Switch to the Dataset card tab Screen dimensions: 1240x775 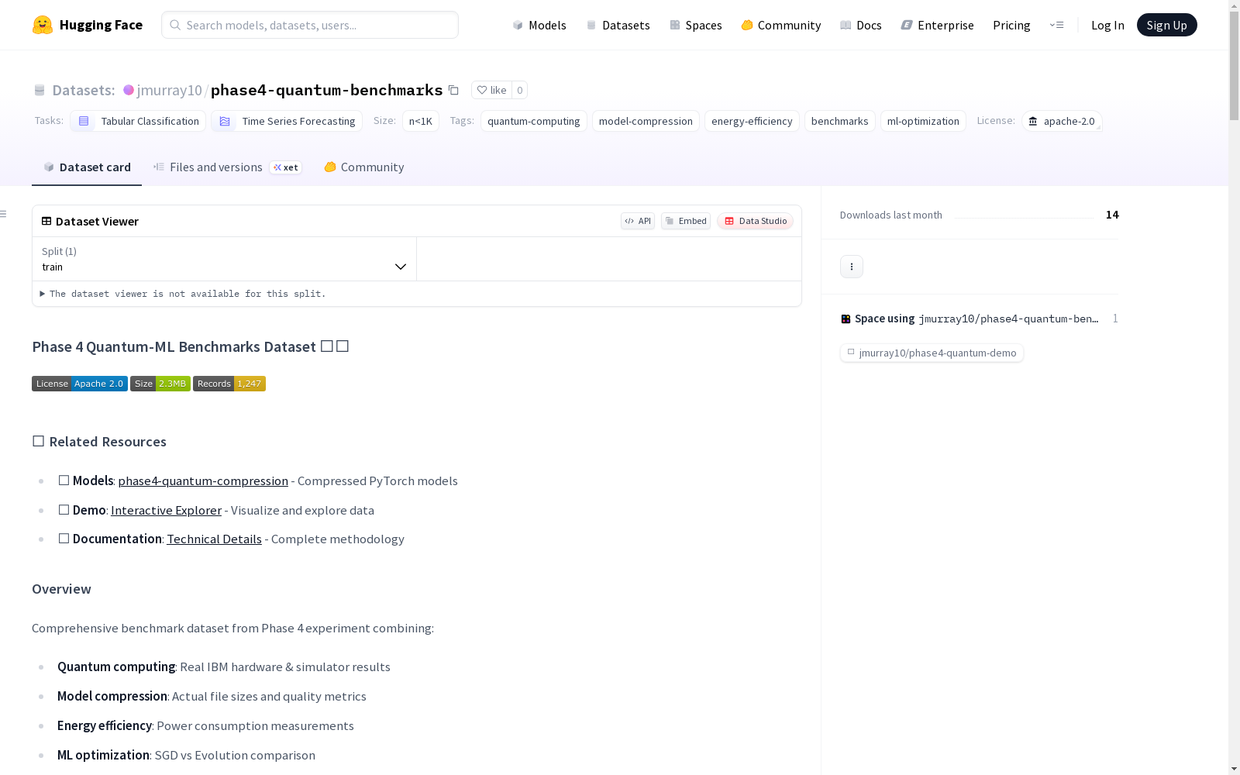(87, 167)
